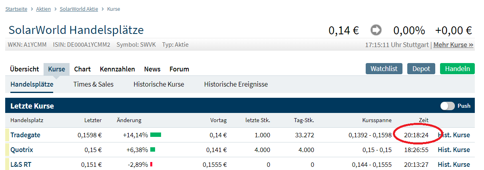
Task: Open the Kennzahlen tab
Action: tap(117, 69)
